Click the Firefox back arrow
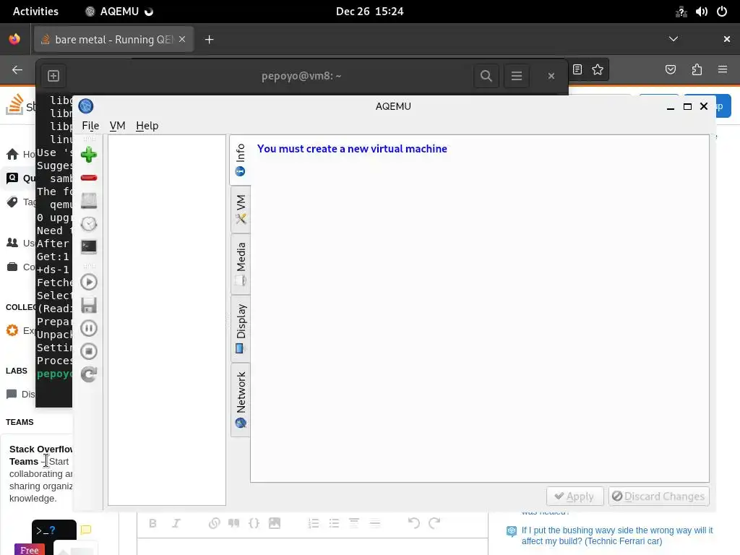This screenshot has width=740, height=555. coord(17,70)
